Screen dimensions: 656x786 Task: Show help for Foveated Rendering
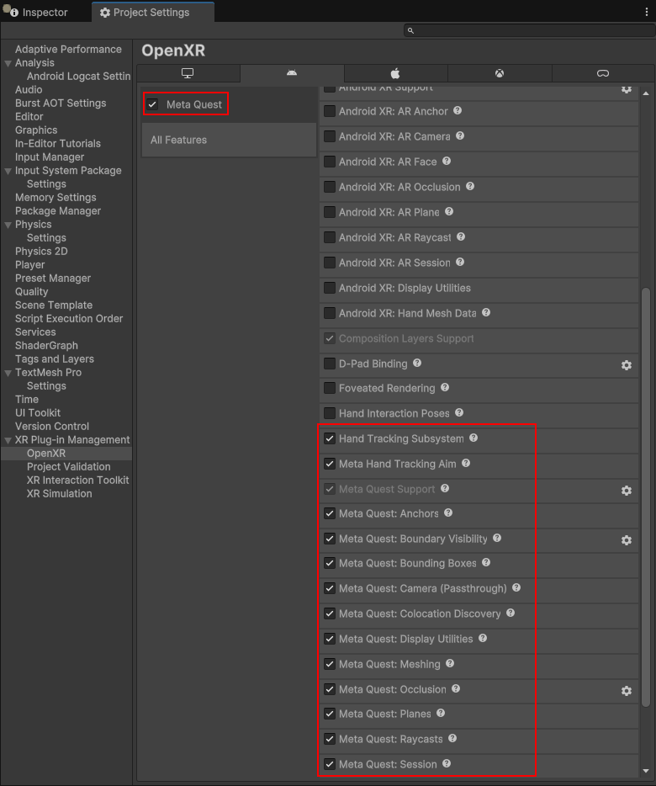click(445, 387)
